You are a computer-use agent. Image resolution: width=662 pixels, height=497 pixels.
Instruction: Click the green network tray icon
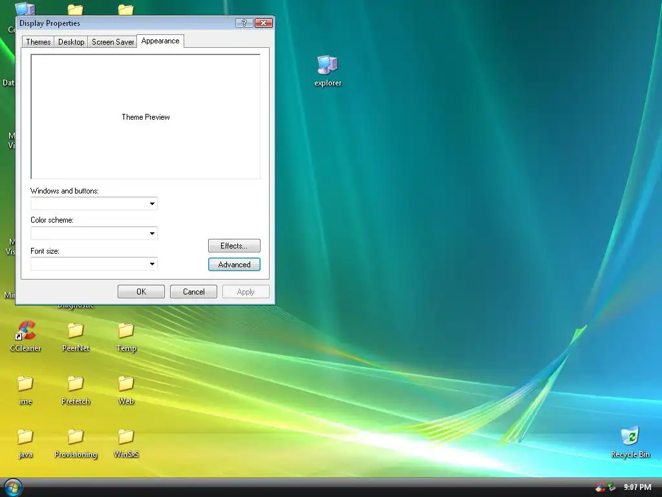(612, 487)
